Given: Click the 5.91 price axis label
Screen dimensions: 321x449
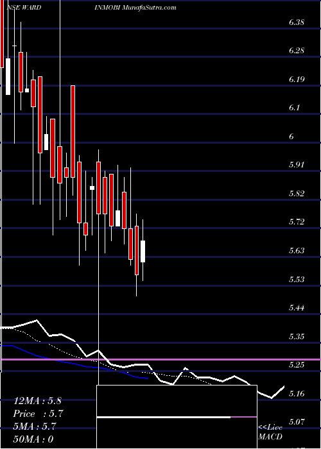Looking at the screenshot, I should pos(297,165).
